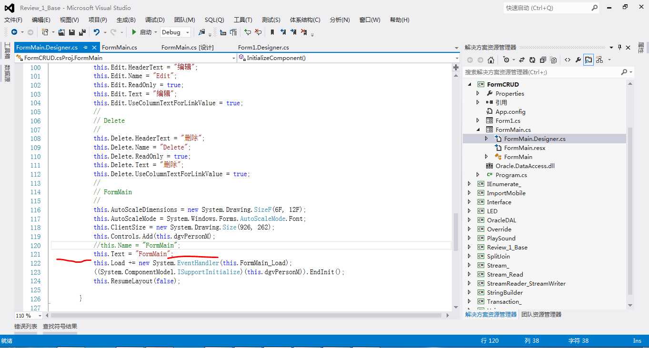The width and height of the screenshot is (649, 348).
Task: Undo the last edit via toolbar
Action: (97, 32)
